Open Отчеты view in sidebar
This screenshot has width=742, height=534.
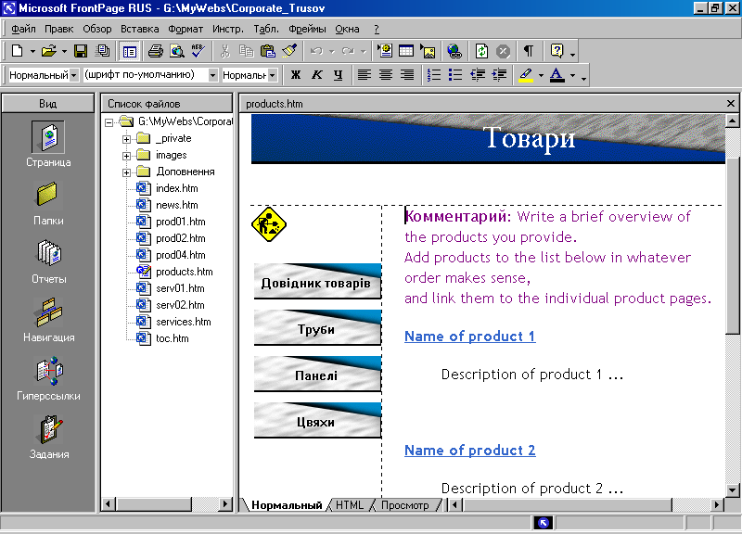point(48,261)
